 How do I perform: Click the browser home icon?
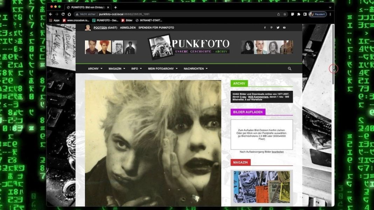coord(69,14)
